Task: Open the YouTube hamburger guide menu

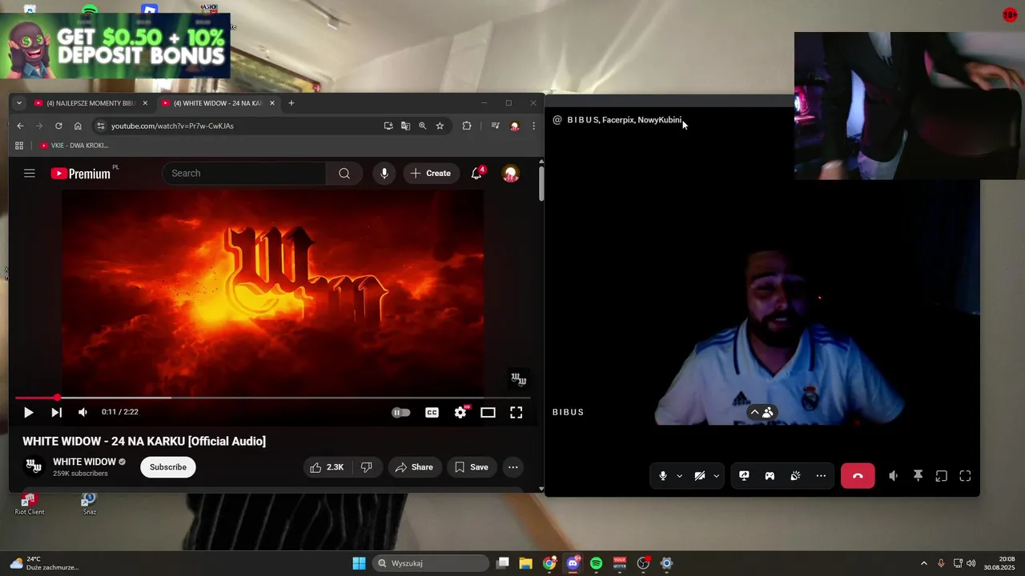Action: (x=30, y=173)
